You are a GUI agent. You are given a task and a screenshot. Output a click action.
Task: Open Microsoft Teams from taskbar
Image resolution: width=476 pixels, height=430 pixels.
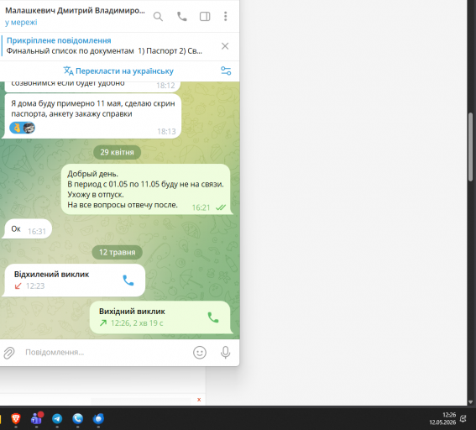(36, 419)
